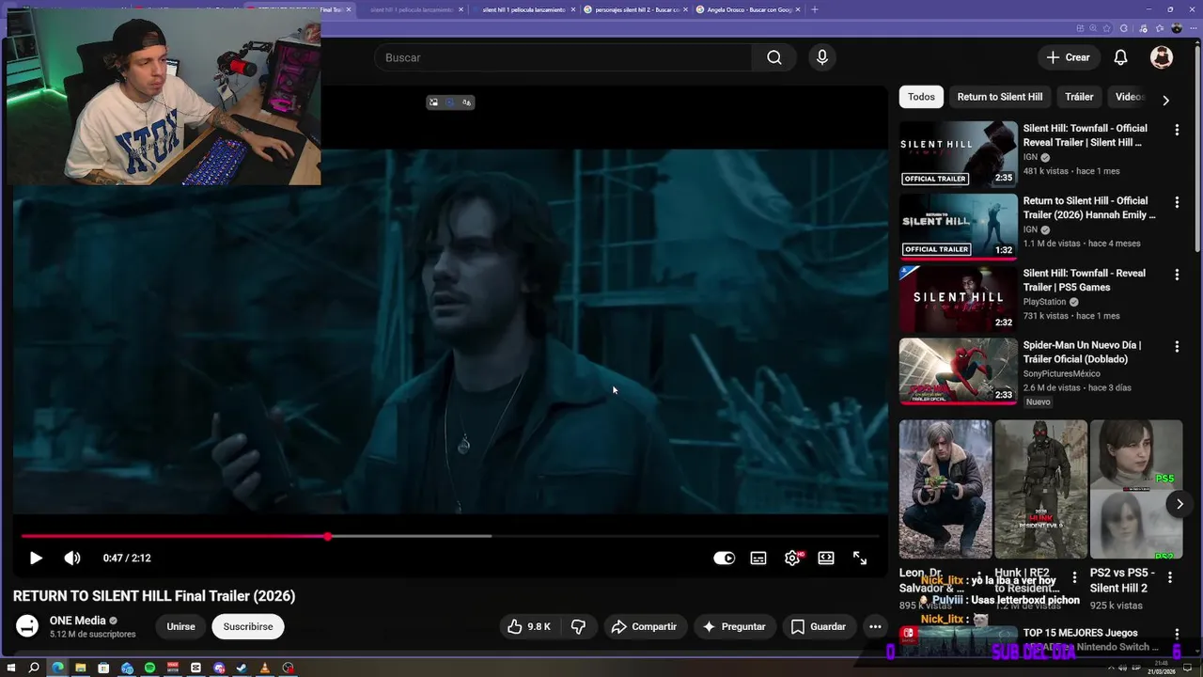Save the video with Guardar
The width and height of the screenshot is (1203, 677).
[x=819, y=626]
